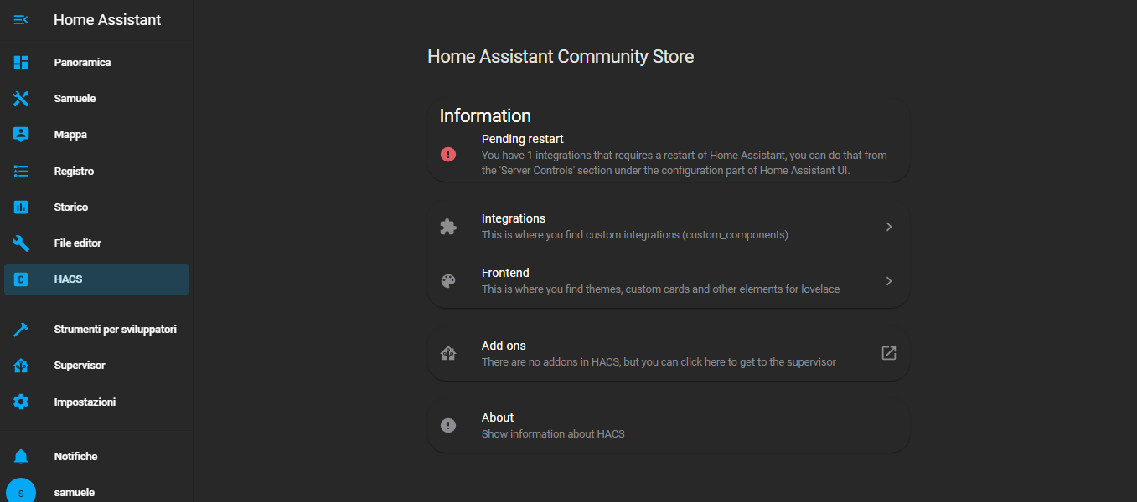
Task: Click the Samuele tools icon
Action: [x=21, y=99]
